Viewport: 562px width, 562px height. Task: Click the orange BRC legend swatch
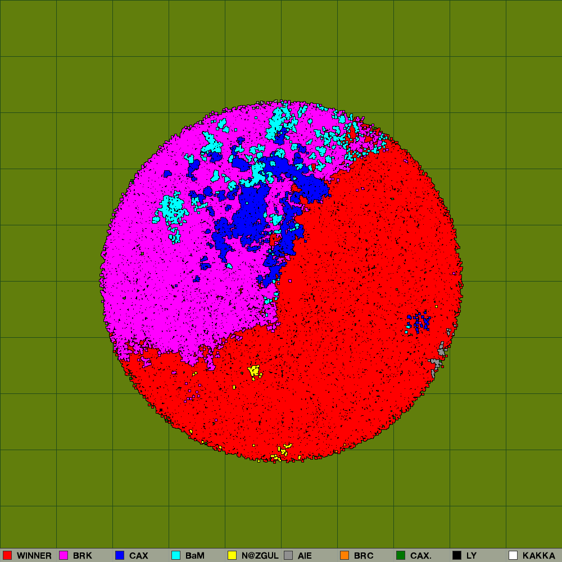coord(345,555)
